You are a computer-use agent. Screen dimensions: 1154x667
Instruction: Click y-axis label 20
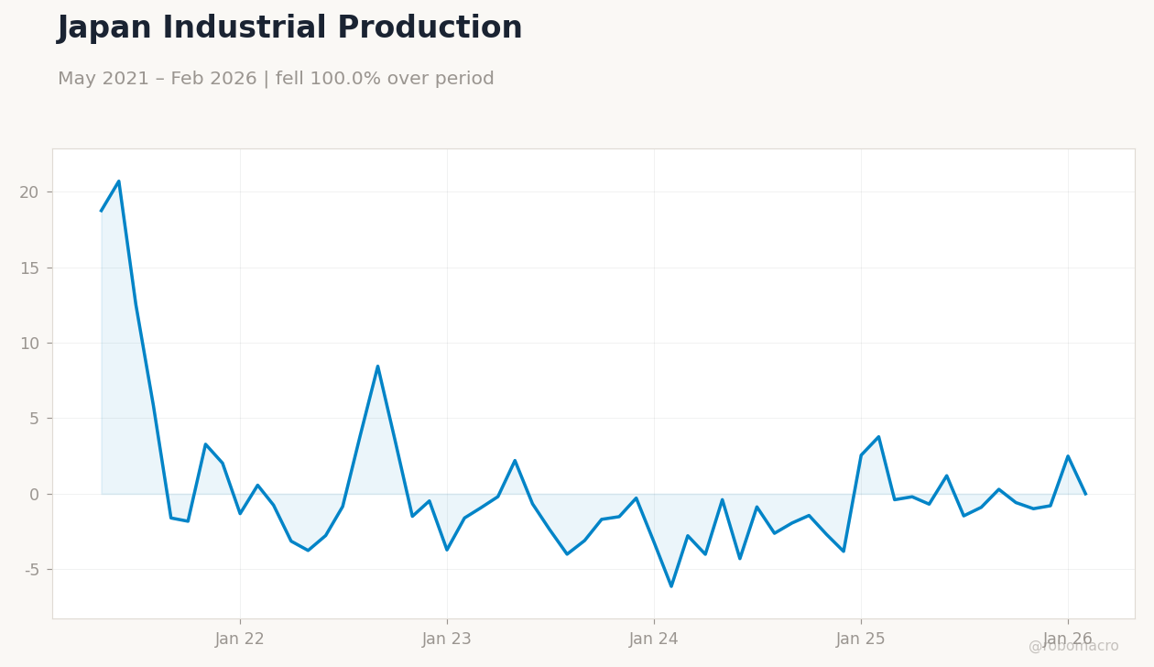pos(29,192)
